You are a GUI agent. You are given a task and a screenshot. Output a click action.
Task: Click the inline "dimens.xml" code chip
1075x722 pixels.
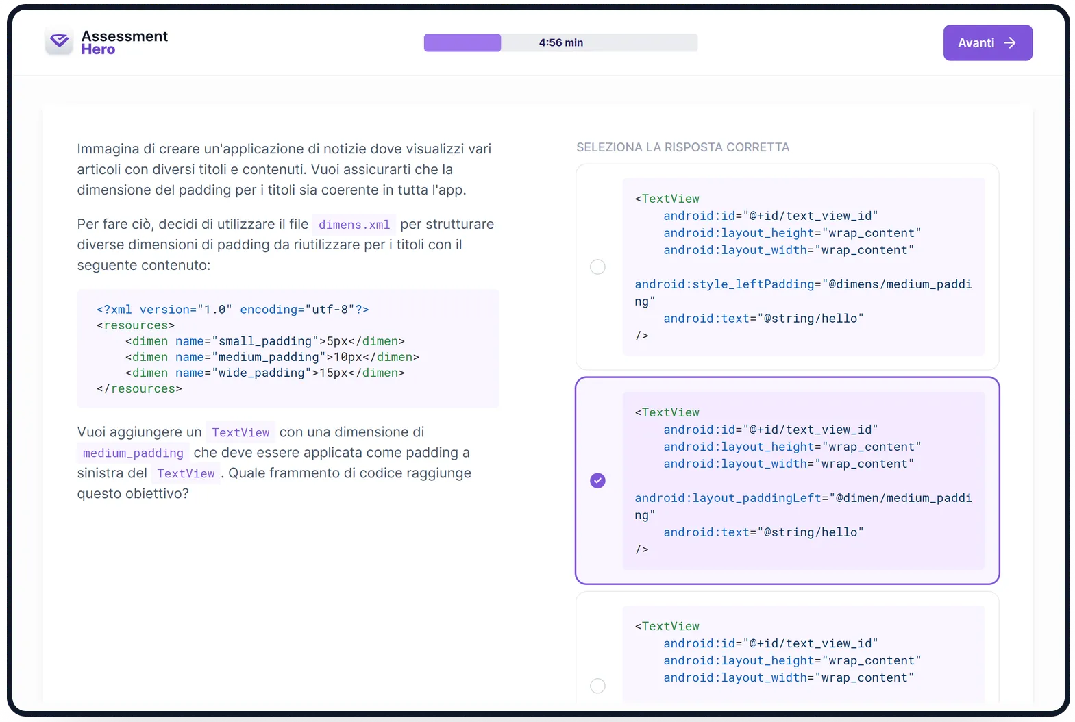[x=354, y=225]
